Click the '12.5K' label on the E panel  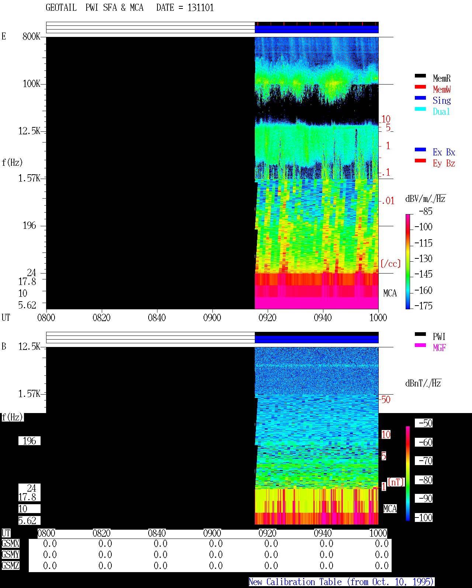[x=29, y=131]
